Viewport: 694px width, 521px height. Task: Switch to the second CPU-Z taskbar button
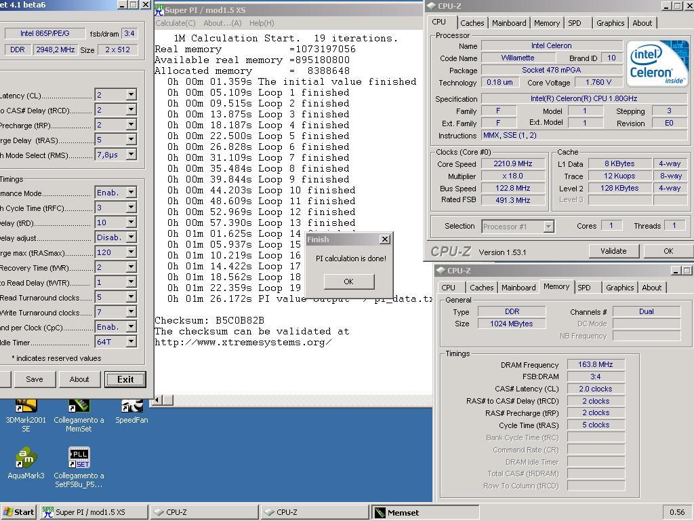(314, 512)
